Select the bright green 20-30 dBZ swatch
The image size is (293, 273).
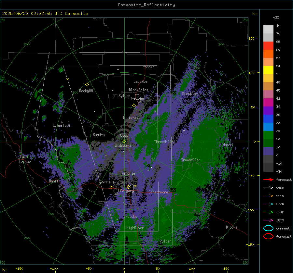[x=268, y=135]
